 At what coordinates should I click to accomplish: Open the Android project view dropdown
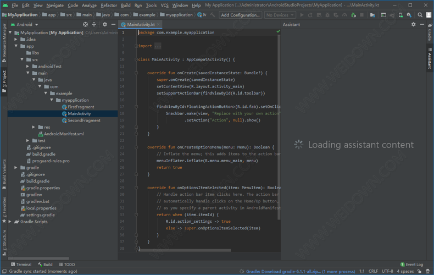point(24,24)
